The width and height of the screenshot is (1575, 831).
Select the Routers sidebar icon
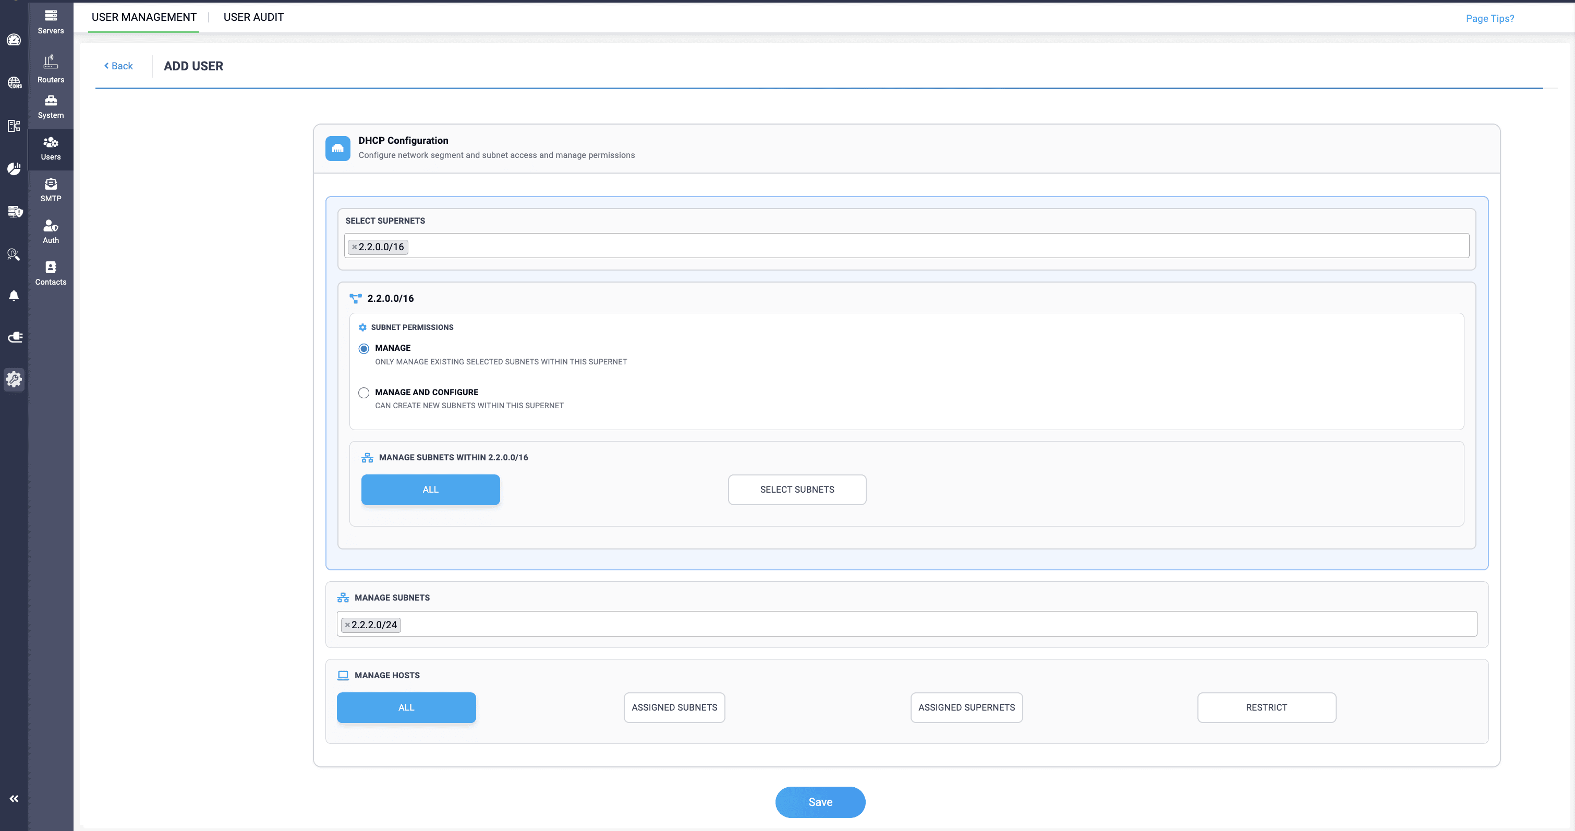51,63
